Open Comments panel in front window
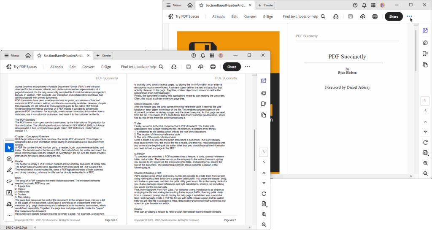 coord(264,93)
